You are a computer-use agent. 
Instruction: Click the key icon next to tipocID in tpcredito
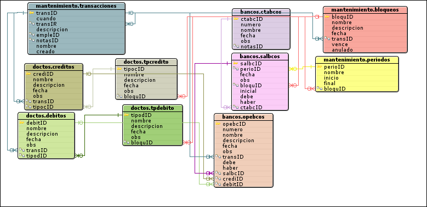pos(119,69)
